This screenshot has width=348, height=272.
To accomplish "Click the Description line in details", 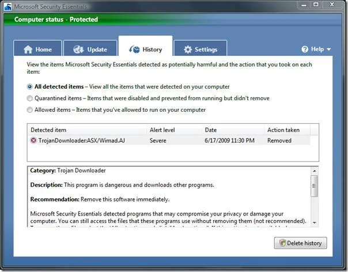I will point(122,185).
